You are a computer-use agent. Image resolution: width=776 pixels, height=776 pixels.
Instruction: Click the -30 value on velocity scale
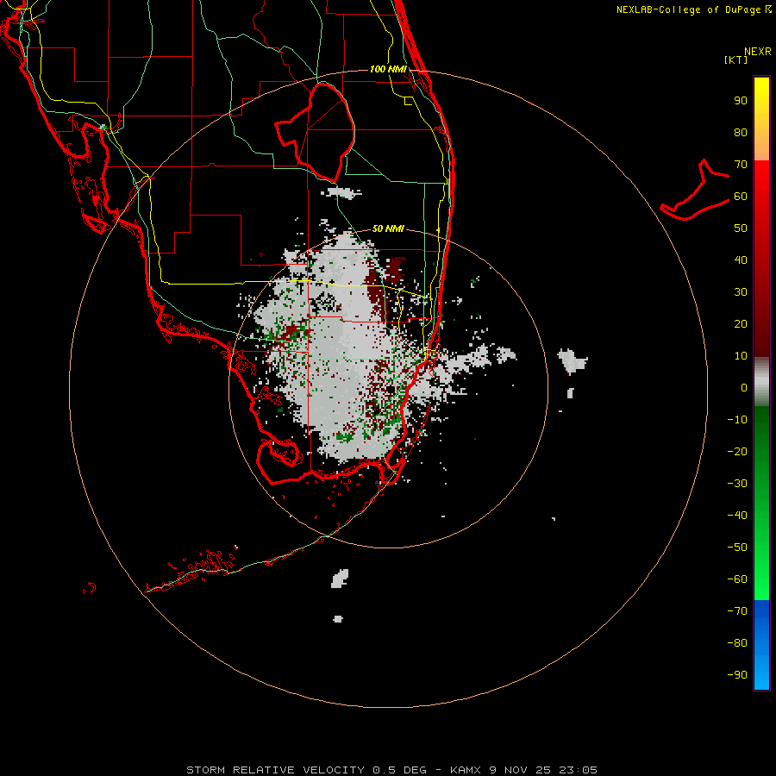click(737, 484)
